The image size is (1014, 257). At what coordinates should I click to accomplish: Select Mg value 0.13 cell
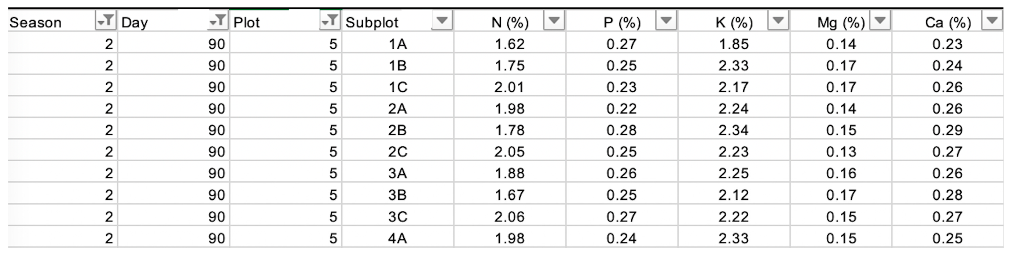(841, 152)
